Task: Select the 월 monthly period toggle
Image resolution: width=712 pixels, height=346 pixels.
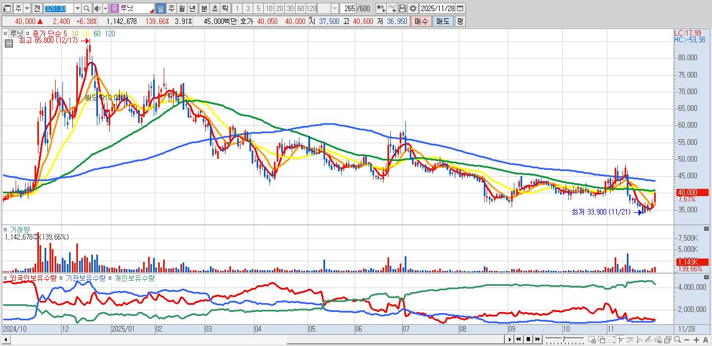Action: 181,8
